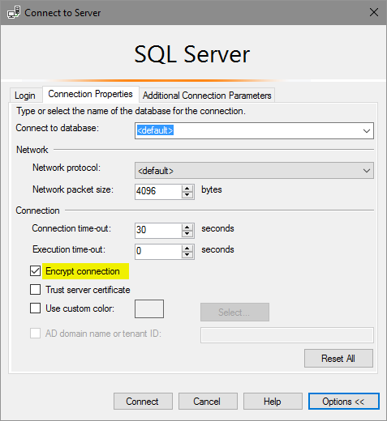Screen dimensions: 387x421
Task: Decrease Connection time-out using down arrow
Action: (187, 234)
